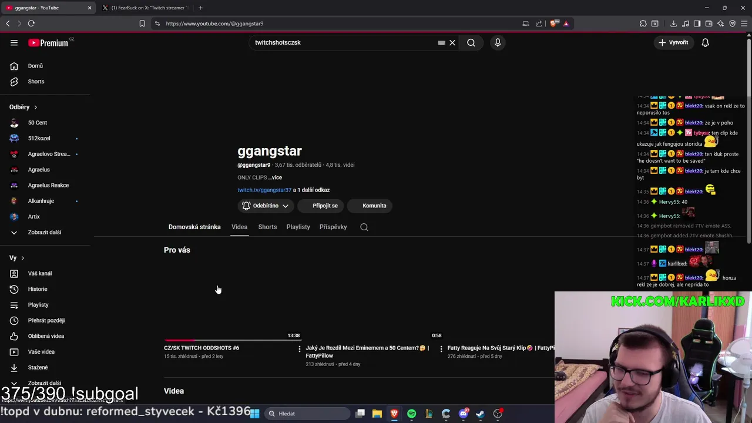The height and width of the screenshot is (423, 752).
Task: Switch to Videa channel tab
Action: (239, 227)
